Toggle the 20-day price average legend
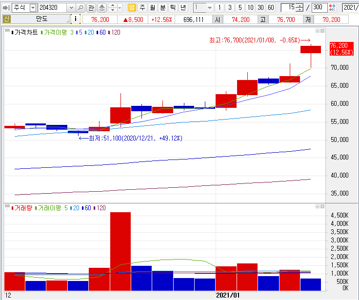The width and height of the screenshot is (359, 300). [89, 33]
